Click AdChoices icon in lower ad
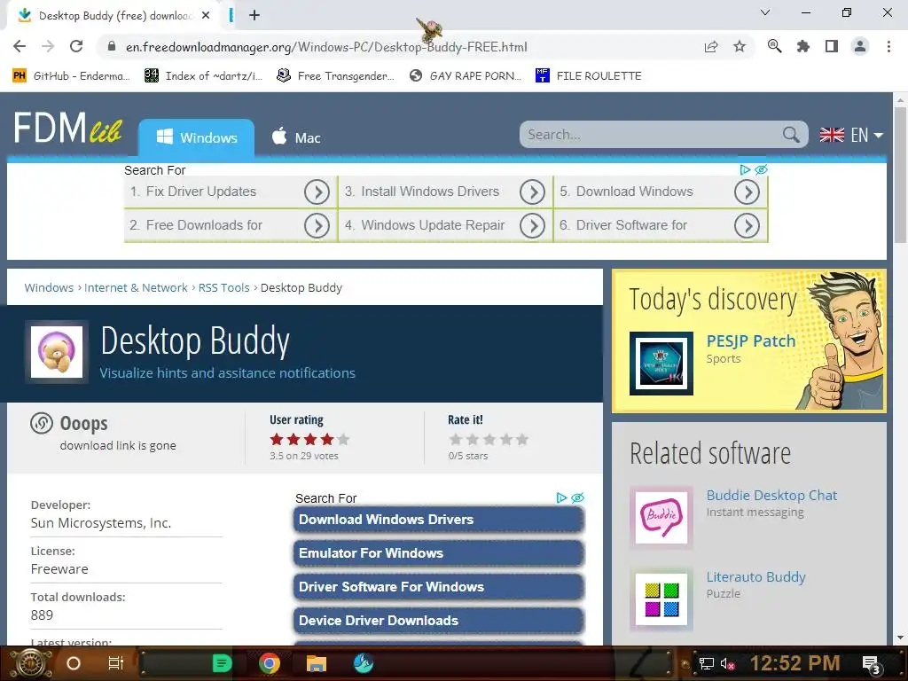Viewport: 908px width, 681px height. pyautogui.click(x=561, y=498)
